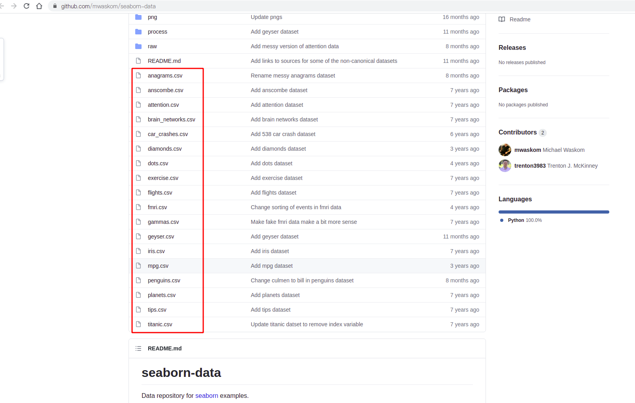
Task: Open the README.md file link in list
Action: pyautogui.click(x=164, y=61)
